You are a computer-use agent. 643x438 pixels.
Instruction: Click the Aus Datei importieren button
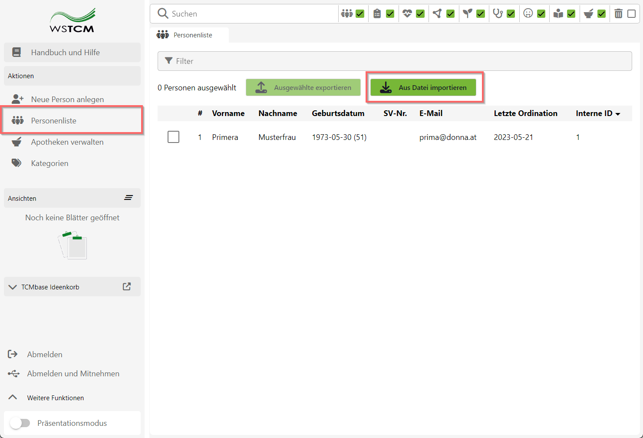[423, 87]
